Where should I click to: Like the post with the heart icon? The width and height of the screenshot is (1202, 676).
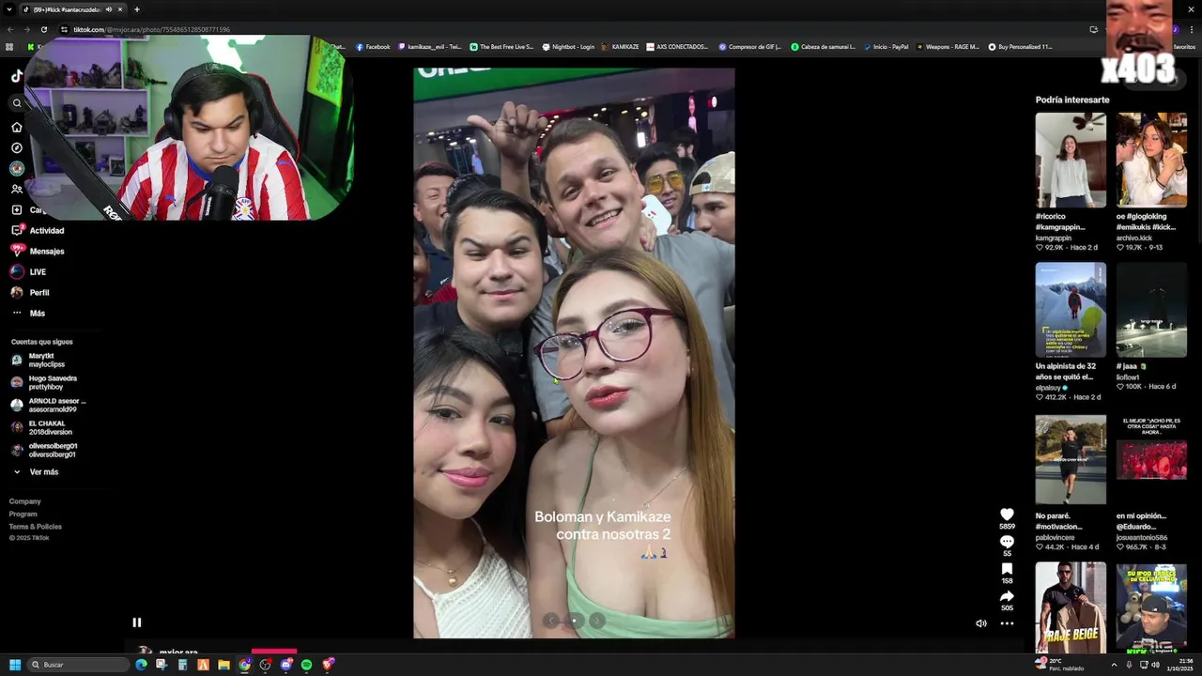[x=1007, y=515]
